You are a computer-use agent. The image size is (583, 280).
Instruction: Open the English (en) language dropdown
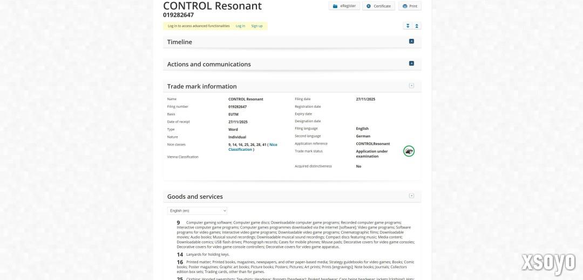(197, 211)
